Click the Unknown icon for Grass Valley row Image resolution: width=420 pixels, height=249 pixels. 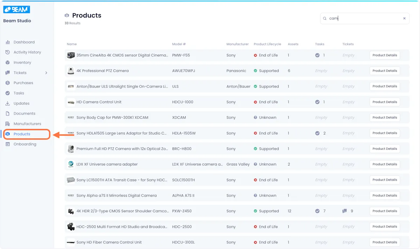[x=255, y=164]
